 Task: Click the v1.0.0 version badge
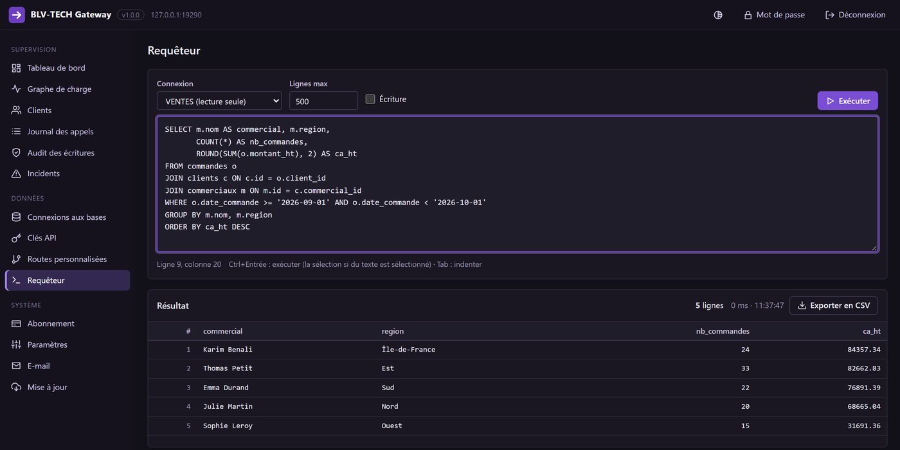click(x=130, y=15)
